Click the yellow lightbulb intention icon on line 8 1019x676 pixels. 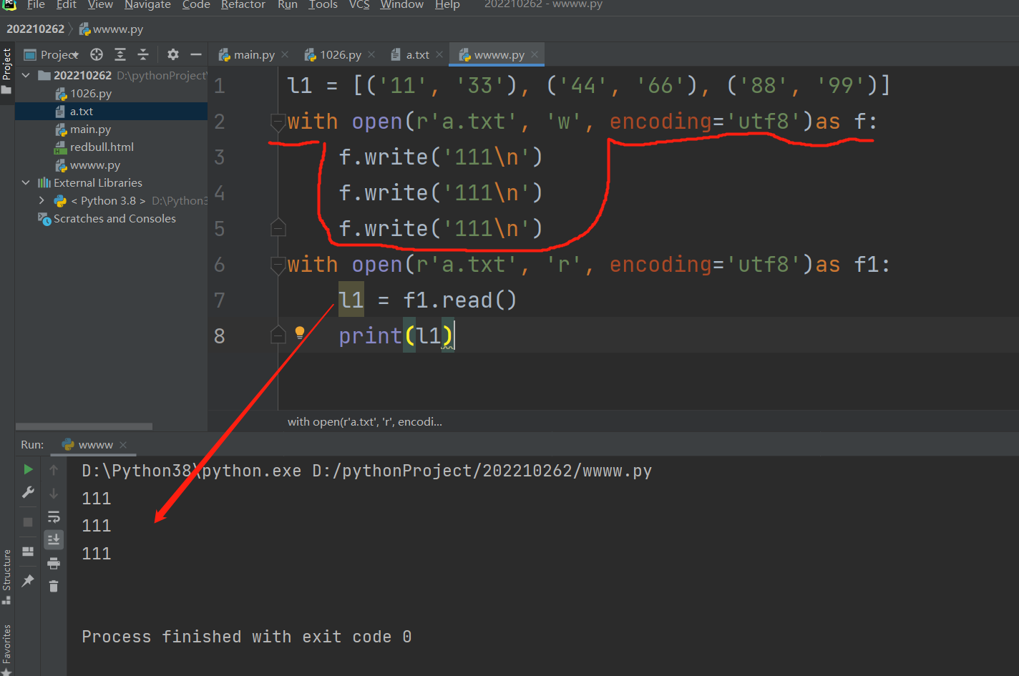point(300,333)
